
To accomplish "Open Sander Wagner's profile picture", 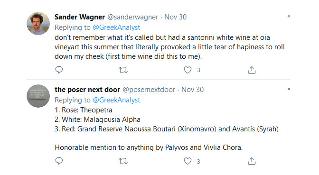I will click(x=38, y=24).
